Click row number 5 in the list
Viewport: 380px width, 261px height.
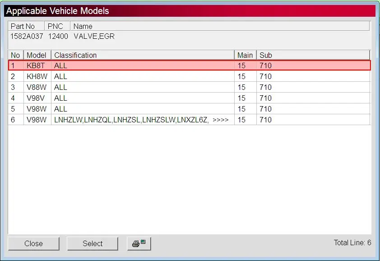[189, 109]
